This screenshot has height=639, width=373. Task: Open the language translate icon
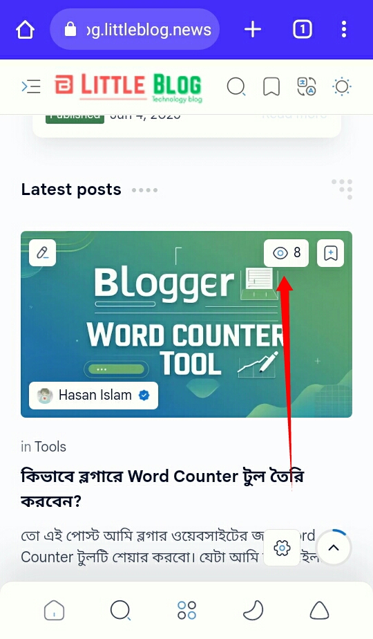pos(307,87)
